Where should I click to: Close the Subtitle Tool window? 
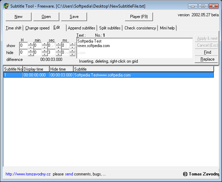[x=214, y=6]
